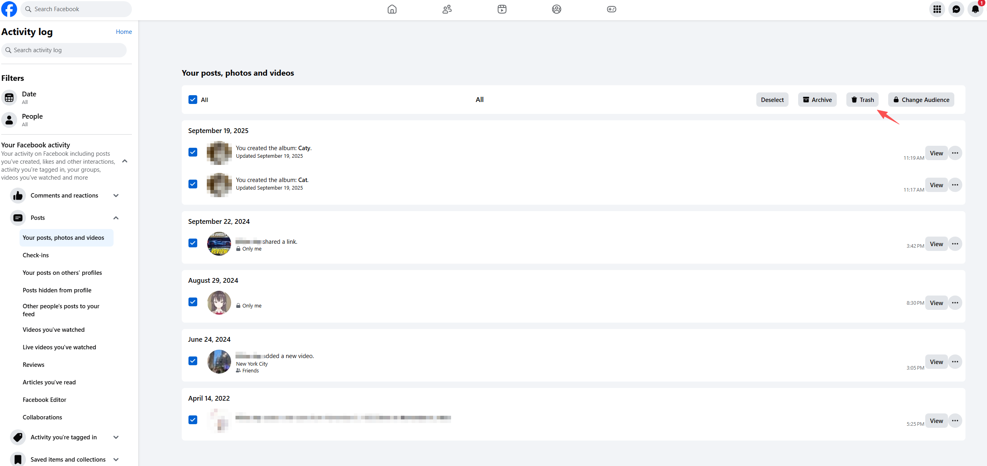Screen dimensions: 987x466
Task: Click the Home link beside Activity log
Action: click(x=124, y=32)
